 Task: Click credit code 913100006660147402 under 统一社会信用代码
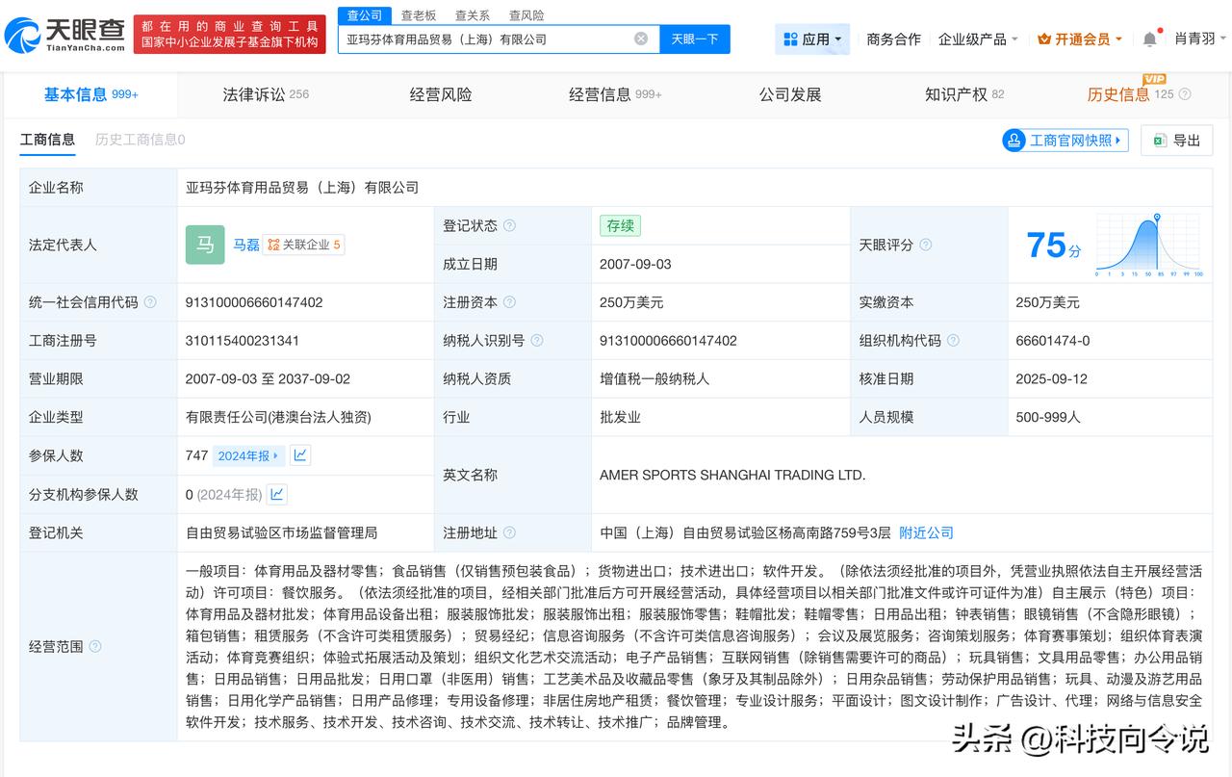(254, 302)
